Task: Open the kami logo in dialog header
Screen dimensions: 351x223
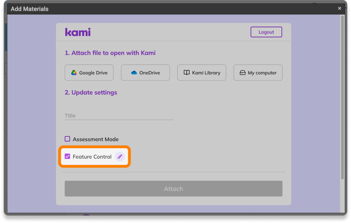Action: pyautogui.click(x=78, y=32)
